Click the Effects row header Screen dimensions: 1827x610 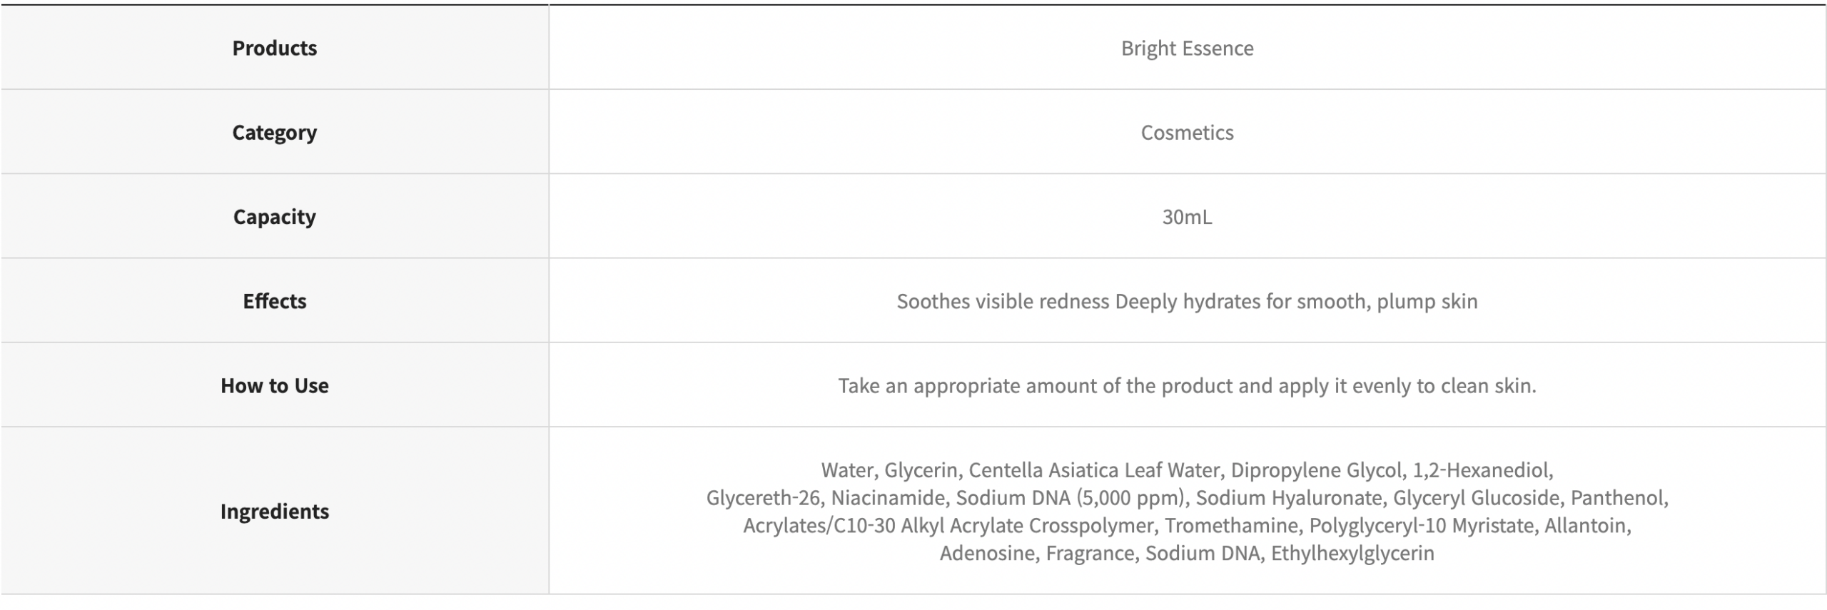(x=274, y=301)
